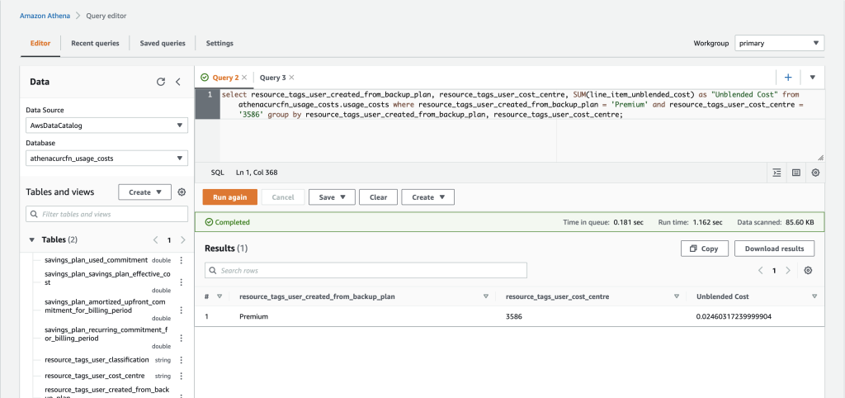Click the Completed status label
Viewport: 845px width, 398px height.
coord(228,222)
